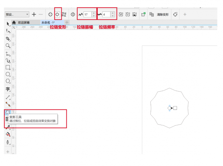Screen dimensions: 223x166
Task: Select the Artistic Media tool
Action: 8,60
